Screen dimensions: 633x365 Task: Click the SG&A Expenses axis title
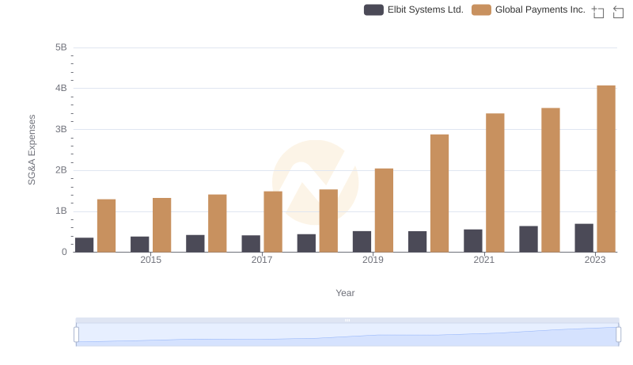(32, 150)
